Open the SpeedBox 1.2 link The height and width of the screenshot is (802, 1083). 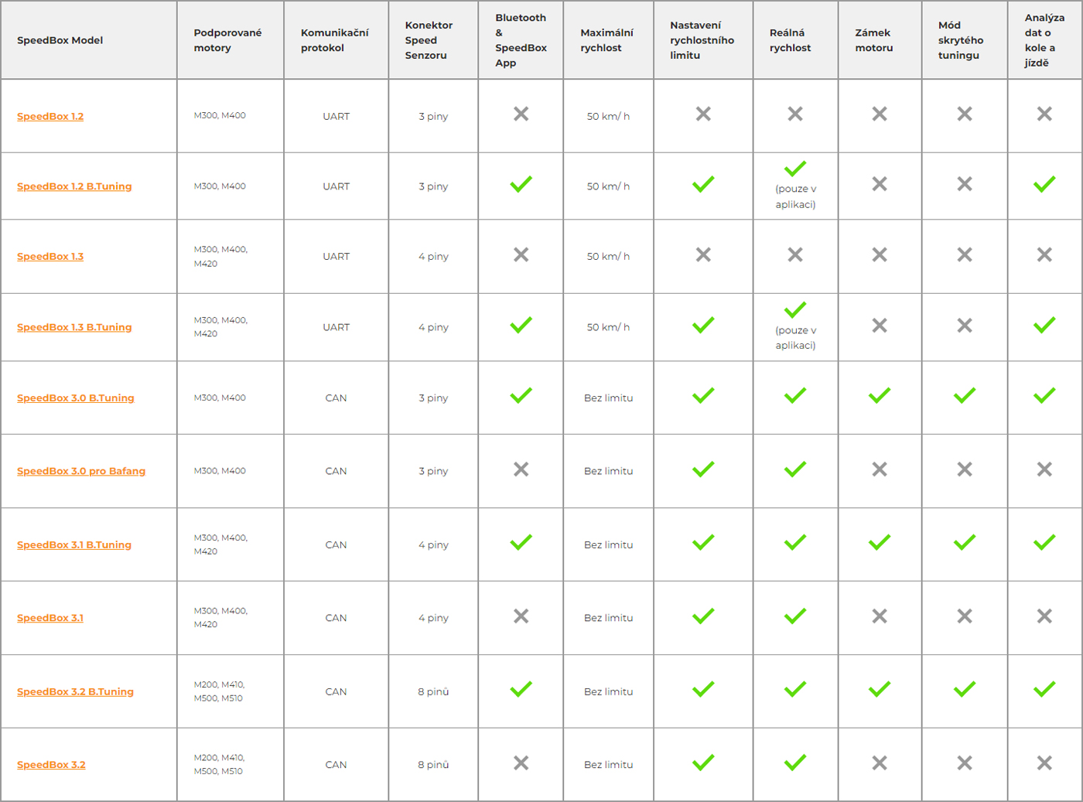tap(50, 116)
